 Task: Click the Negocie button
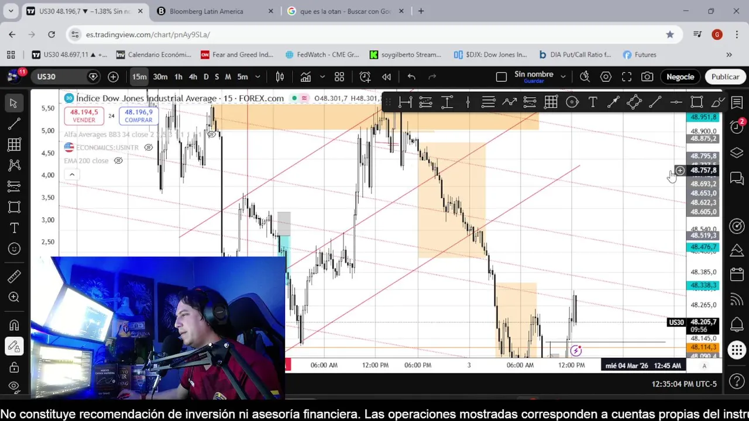click(680, 77)
